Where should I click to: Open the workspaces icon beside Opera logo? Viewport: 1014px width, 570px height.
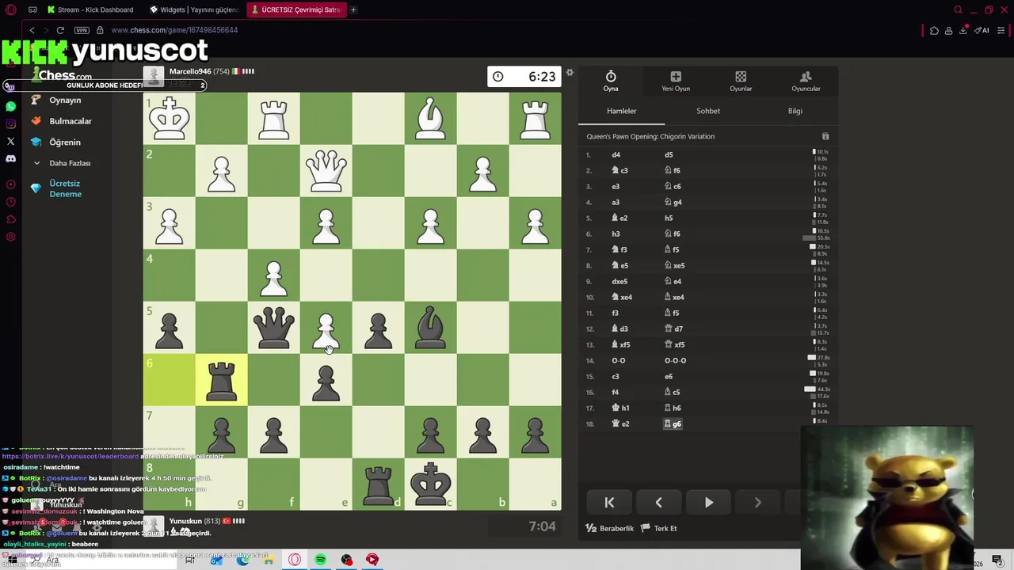[32, 9]
